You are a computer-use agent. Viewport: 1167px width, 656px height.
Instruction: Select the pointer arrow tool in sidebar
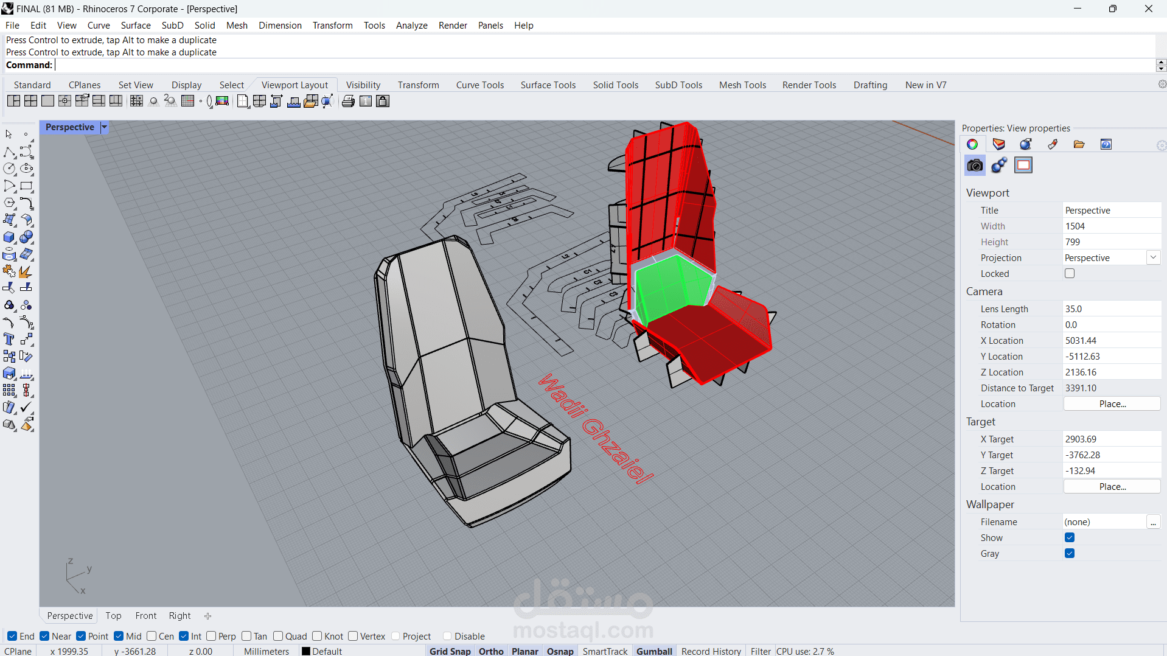tap(9, 134)
